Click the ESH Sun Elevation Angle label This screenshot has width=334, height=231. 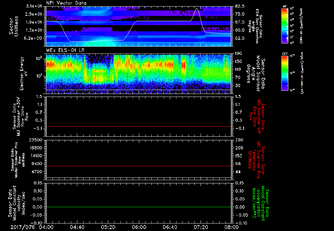click(257, 26)
